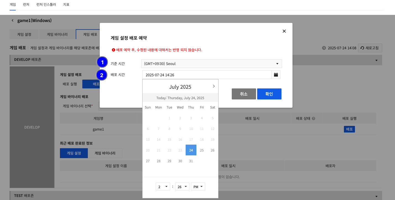Click the back arrow next to game1(Windows)
Screen dimensions: 395x200
(x=12, y=21)
